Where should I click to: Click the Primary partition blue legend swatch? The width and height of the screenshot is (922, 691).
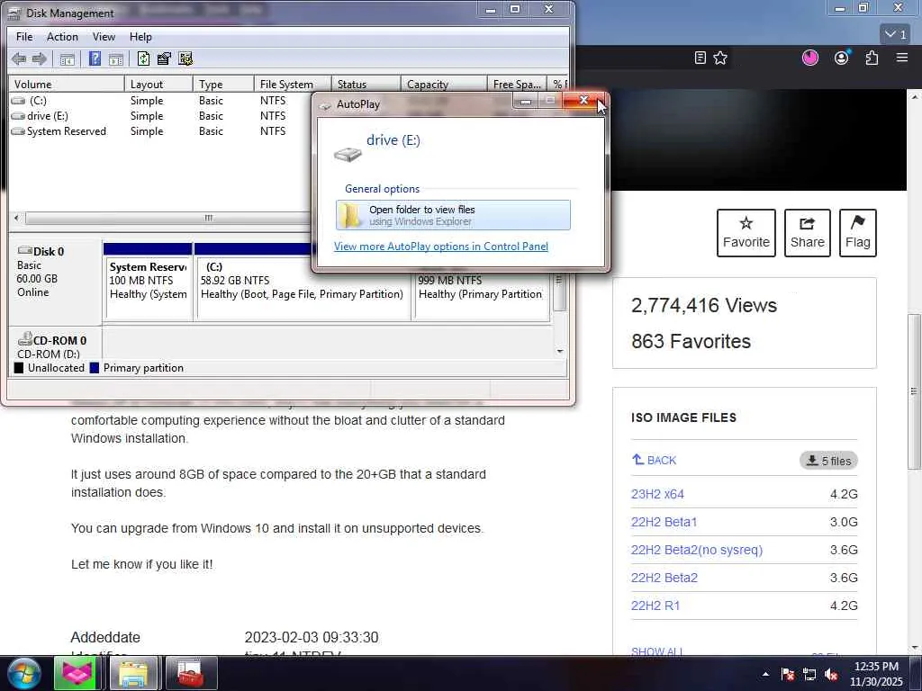(x=95, y=368)
